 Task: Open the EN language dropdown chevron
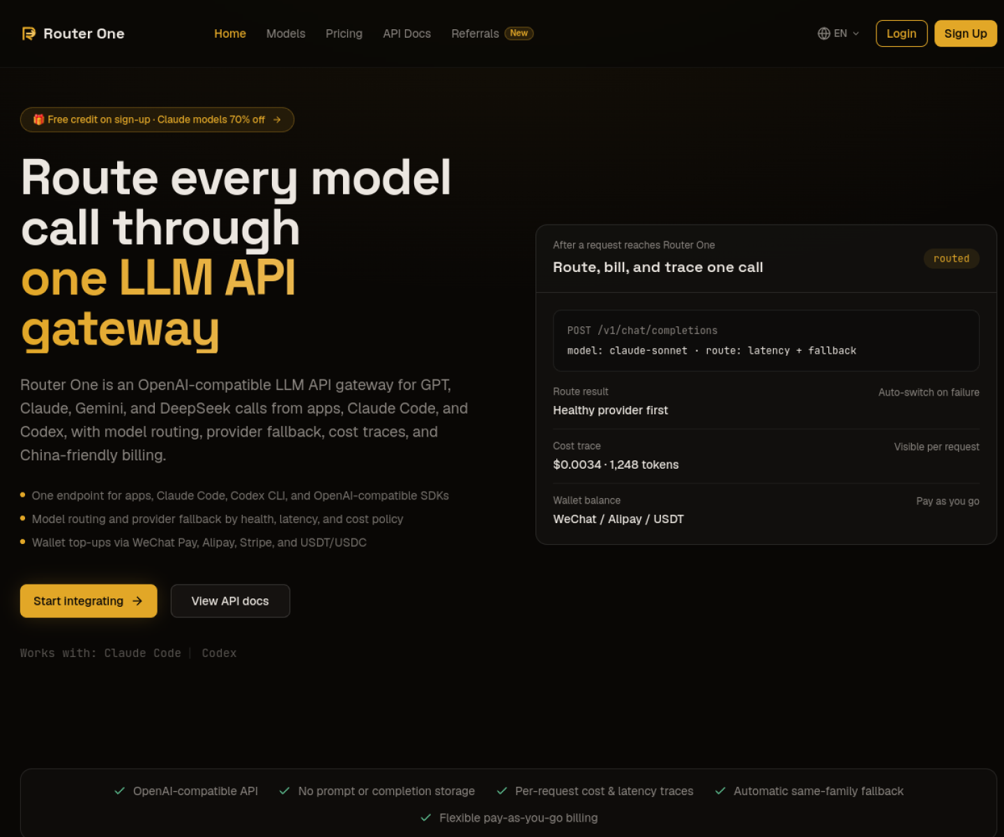pyautogui.click(x=856, y=33)
